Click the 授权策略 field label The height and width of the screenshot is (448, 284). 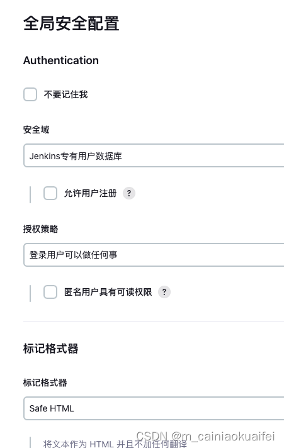(x=40, y=229)
